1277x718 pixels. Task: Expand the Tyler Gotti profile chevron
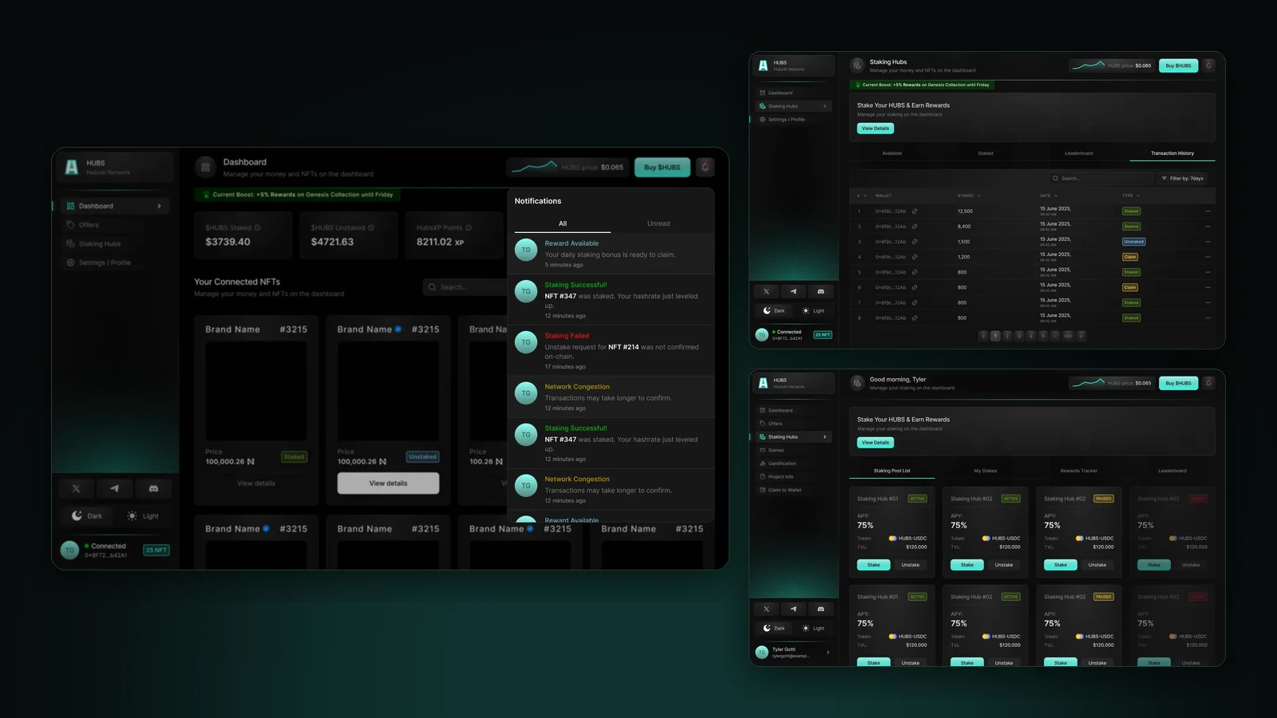click(x=828, y=653)
